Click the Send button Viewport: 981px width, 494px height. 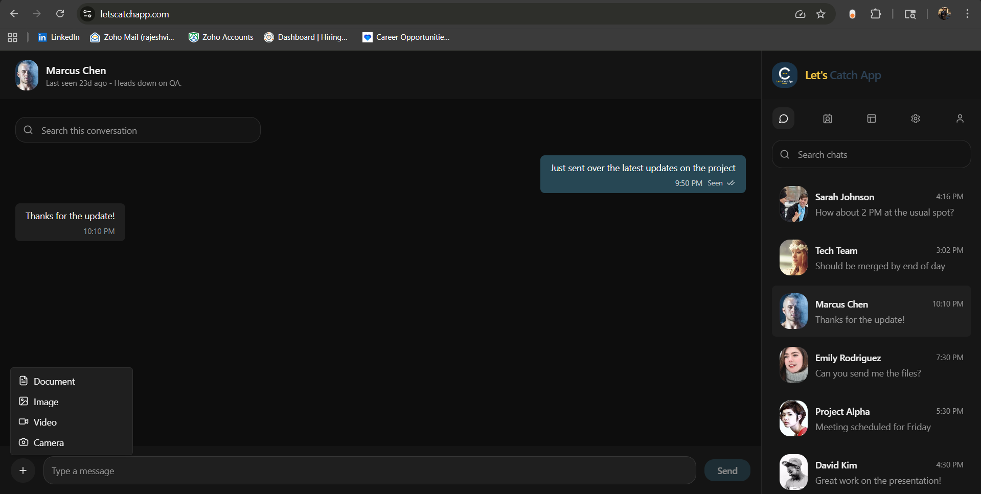727,471
